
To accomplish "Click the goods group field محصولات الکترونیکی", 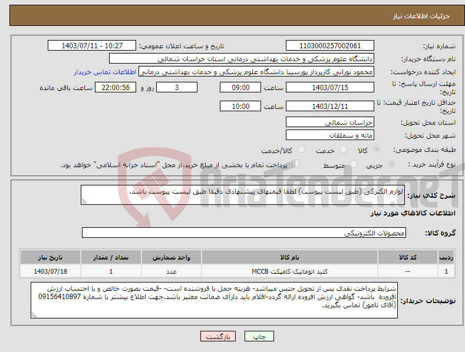I will pos(244,233).
